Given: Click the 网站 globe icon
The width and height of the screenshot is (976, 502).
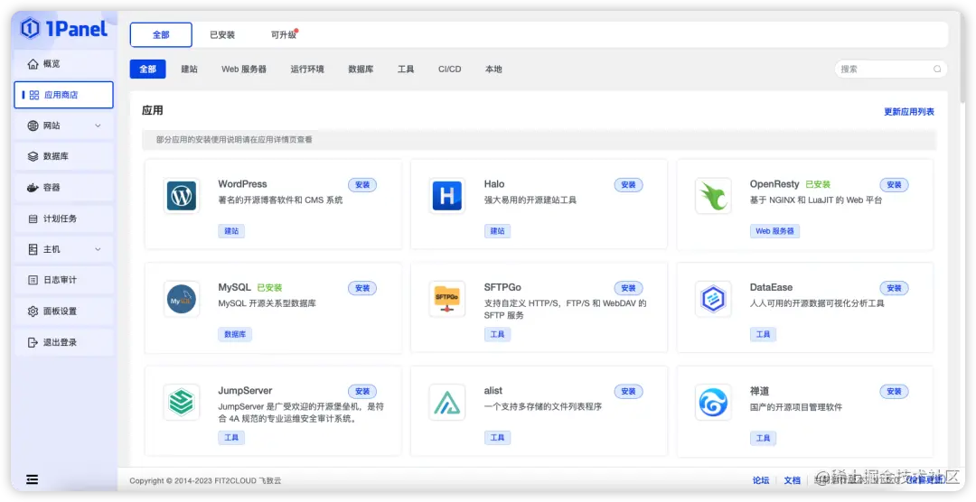Looking at the screenshot, I should [33, 125].
